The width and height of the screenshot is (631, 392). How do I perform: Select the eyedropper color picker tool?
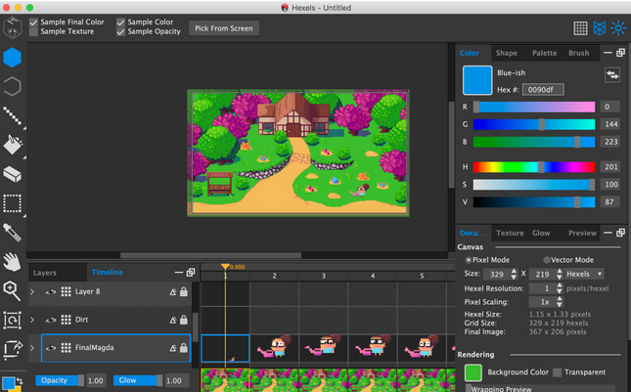point(12,233)
